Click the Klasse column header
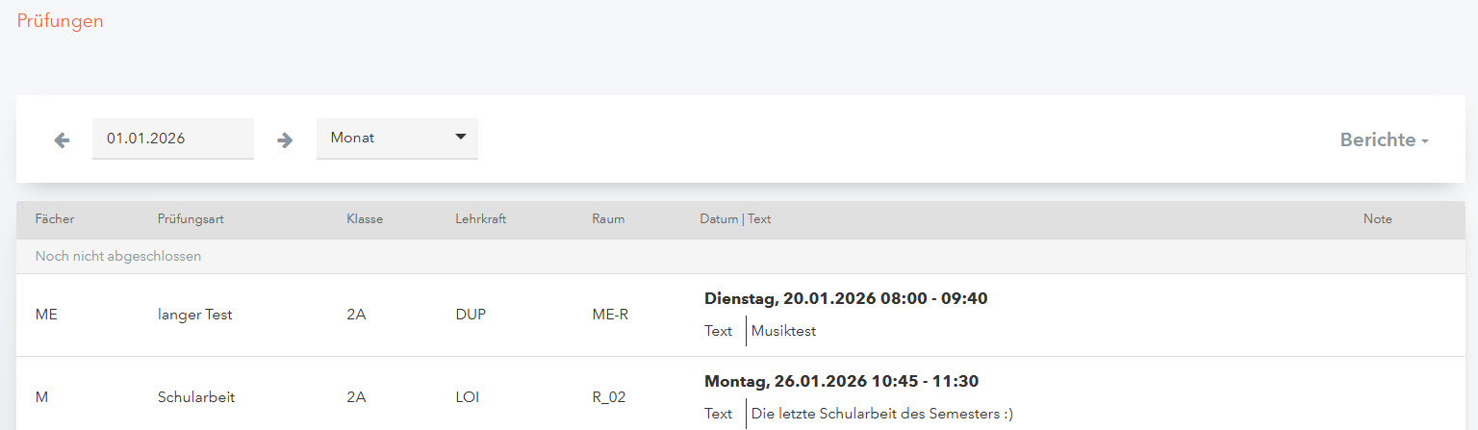The image size is (1478, 430). pos(365,219)
